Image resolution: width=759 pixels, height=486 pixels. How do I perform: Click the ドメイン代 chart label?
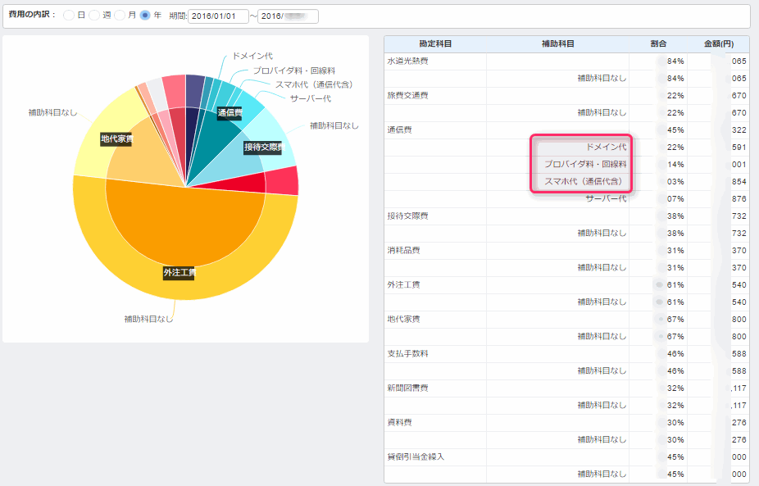click(252, 56)
